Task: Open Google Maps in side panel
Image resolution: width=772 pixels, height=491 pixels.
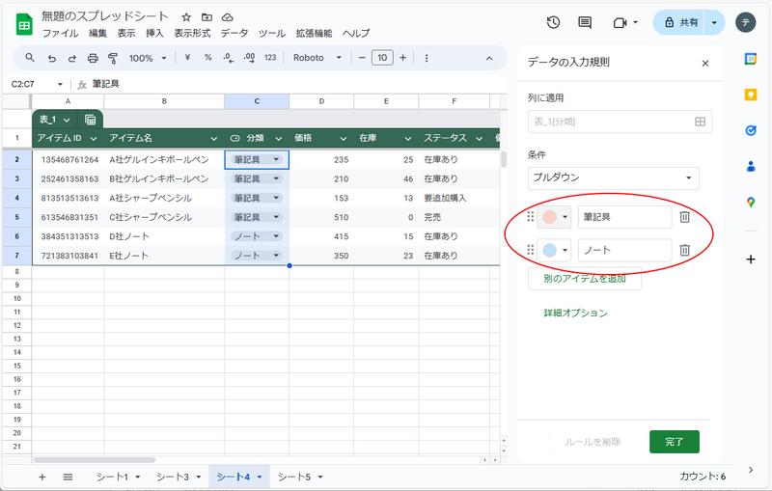Action: pyautogui.click(x=751, y=203)
